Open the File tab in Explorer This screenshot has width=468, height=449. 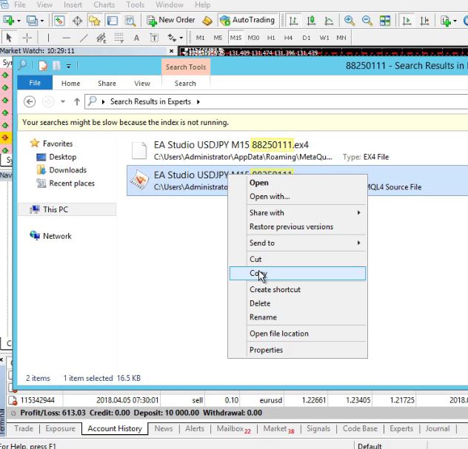35,83
